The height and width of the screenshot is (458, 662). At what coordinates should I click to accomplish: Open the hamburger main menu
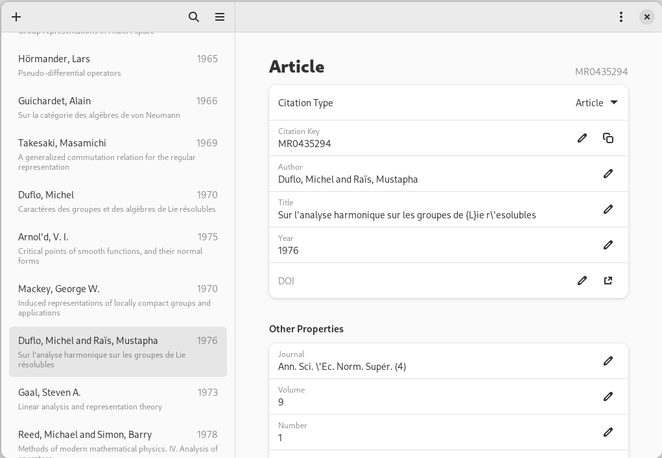coord(220,17)
